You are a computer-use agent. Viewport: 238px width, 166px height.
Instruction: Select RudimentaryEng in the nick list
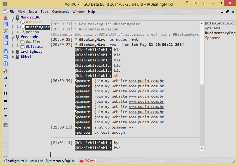220,33
